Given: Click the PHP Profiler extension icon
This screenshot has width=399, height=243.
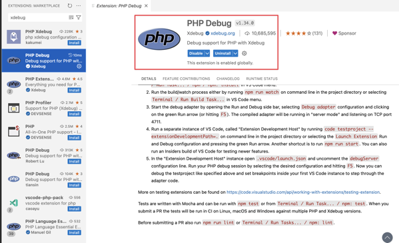Looking at the screenshot, I should (14, 108).
